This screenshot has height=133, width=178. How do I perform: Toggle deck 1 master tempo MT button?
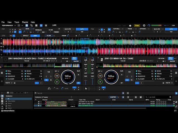click(x=78, y=83)
